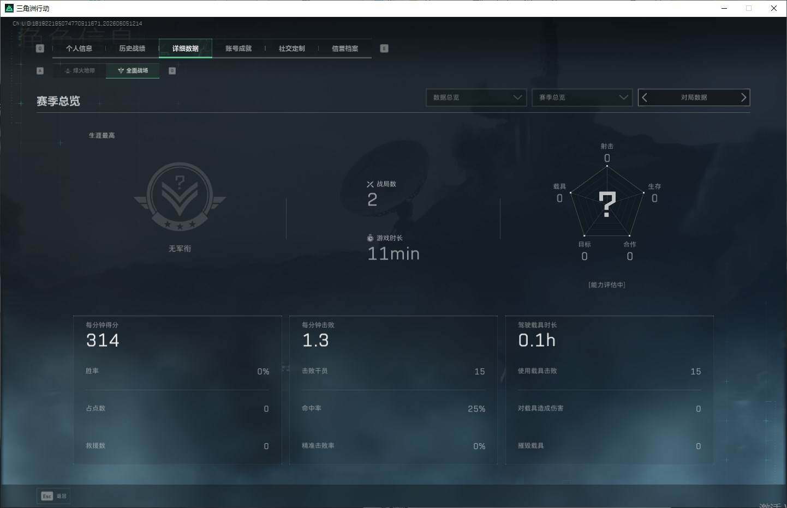Click the 胜率 row
This screenshot has width=787, height=508.
[x=177, y=371]
